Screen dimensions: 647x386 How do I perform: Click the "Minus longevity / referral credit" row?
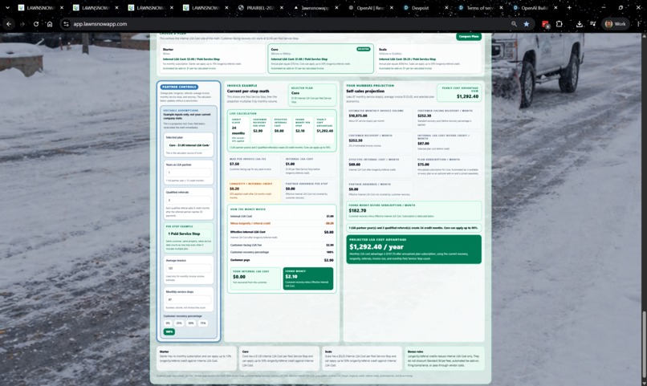pyautogui.click(x=282, y=223)
